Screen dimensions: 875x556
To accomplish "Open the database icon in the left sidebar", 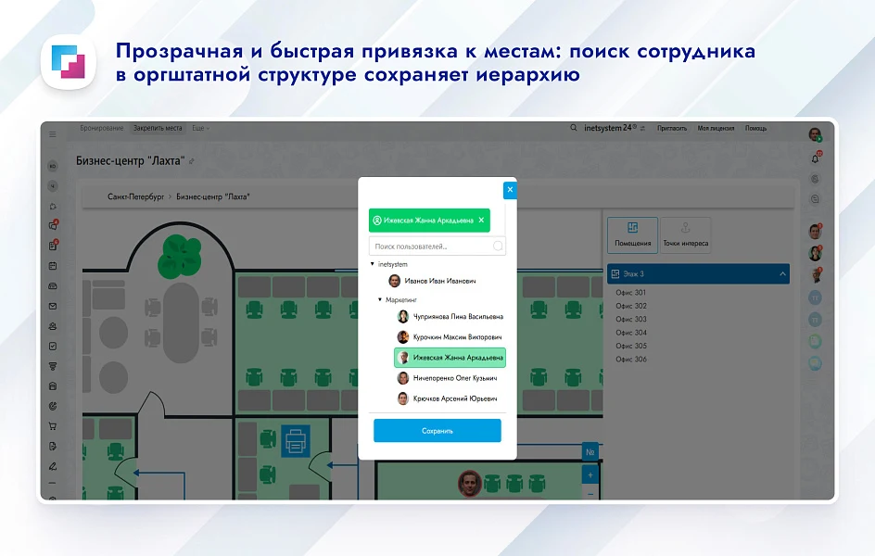I will pos(53,385).
